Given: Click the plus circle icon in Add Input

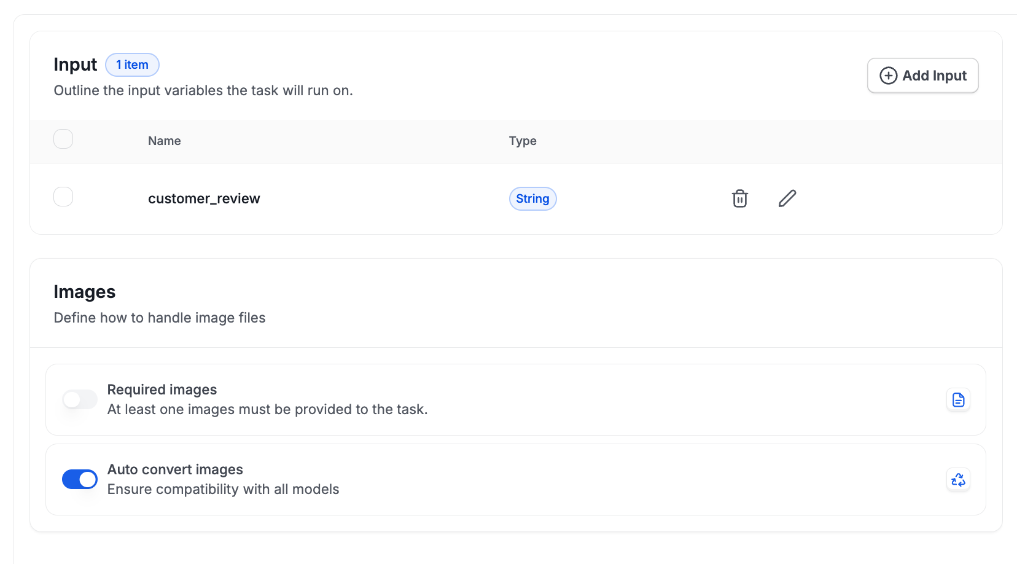Looking at the screenshot, I should (x=888, y=76).
